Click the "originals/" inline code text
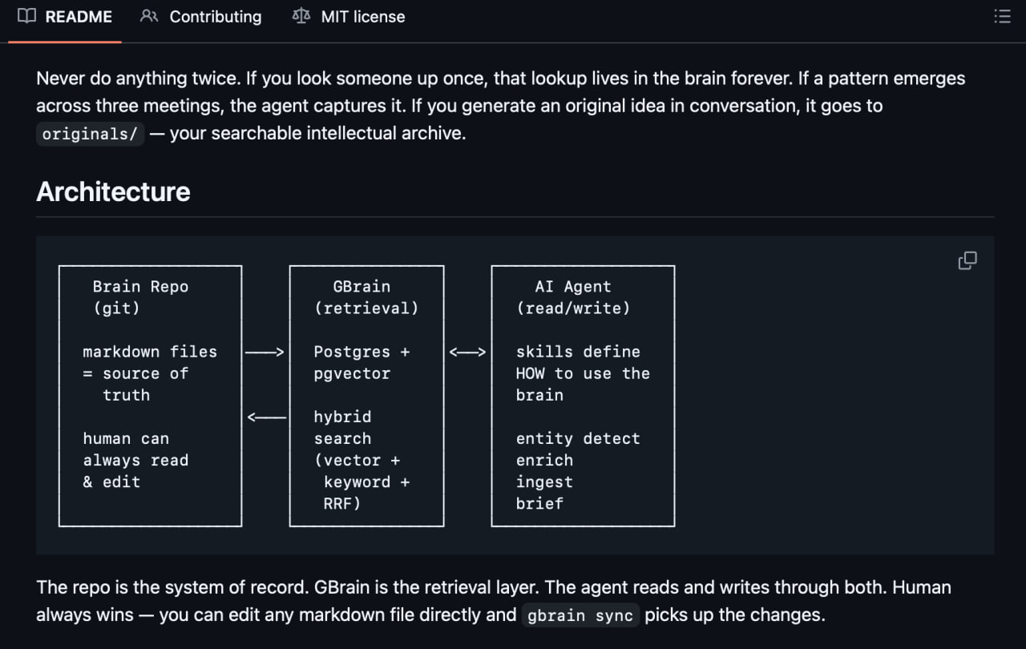1026x649 pixels. click(90, 134)
